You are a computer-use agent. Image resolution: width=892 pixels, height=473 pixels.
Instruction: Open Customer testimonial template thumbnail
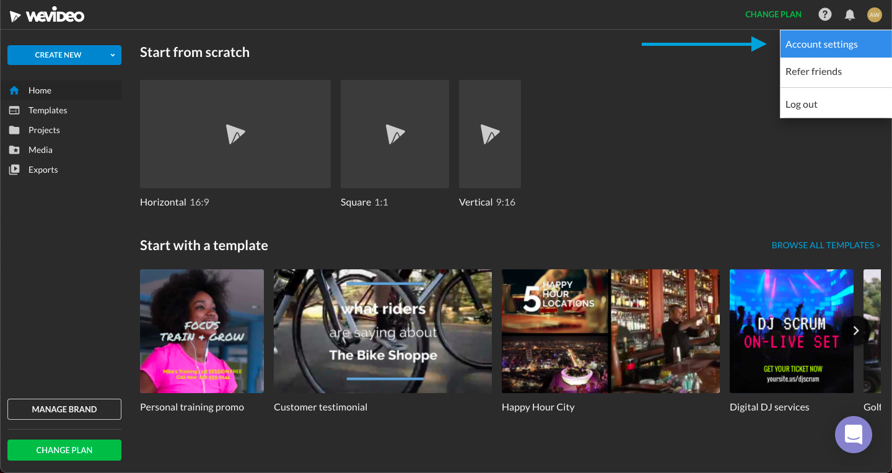pyautogui.click(x=383, y=331)
